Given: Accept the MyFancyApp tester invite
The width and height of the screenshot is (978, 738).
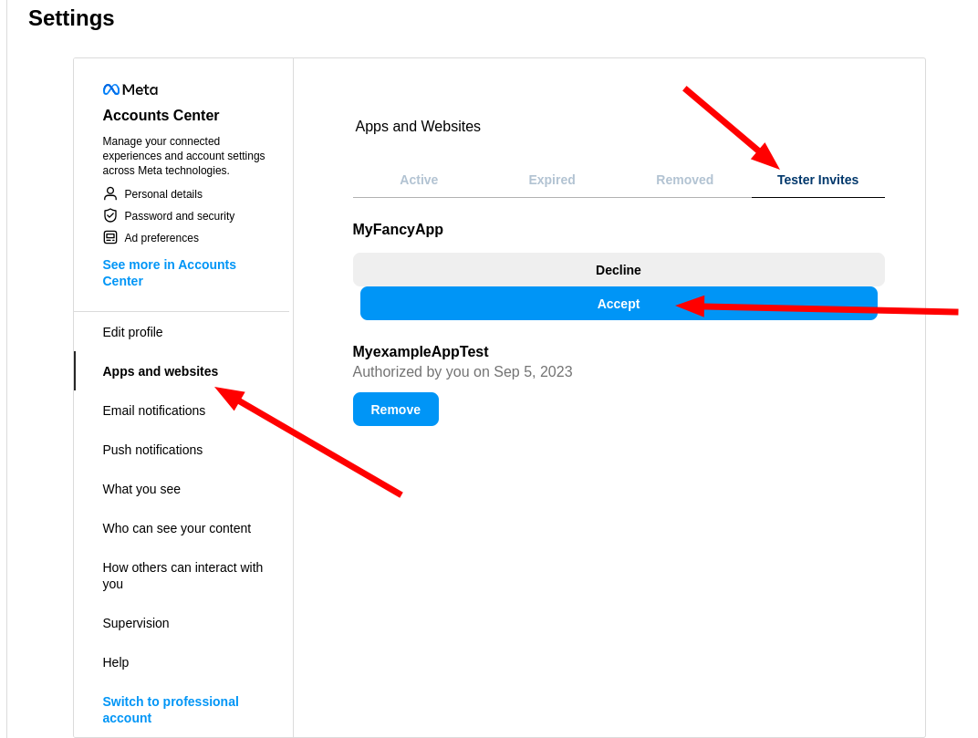Looking at the screenshot, I should point(619,304).
